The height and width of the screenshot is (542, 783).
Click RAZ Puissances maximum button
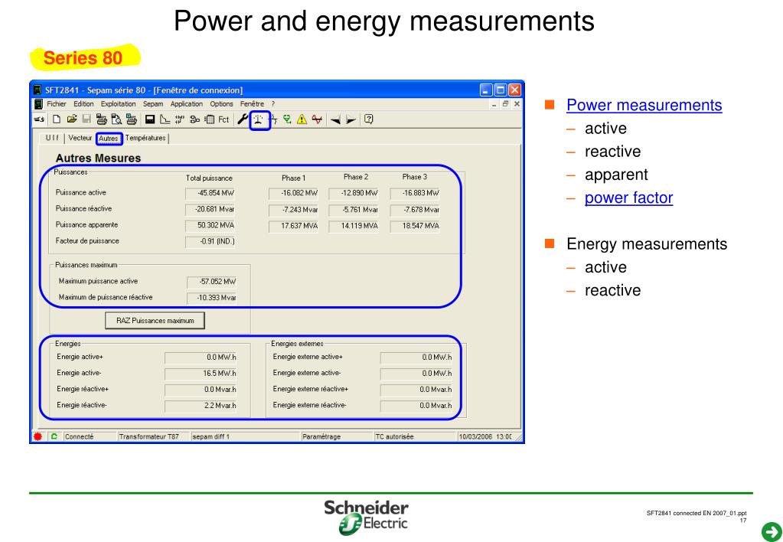(x=155, y=321)
